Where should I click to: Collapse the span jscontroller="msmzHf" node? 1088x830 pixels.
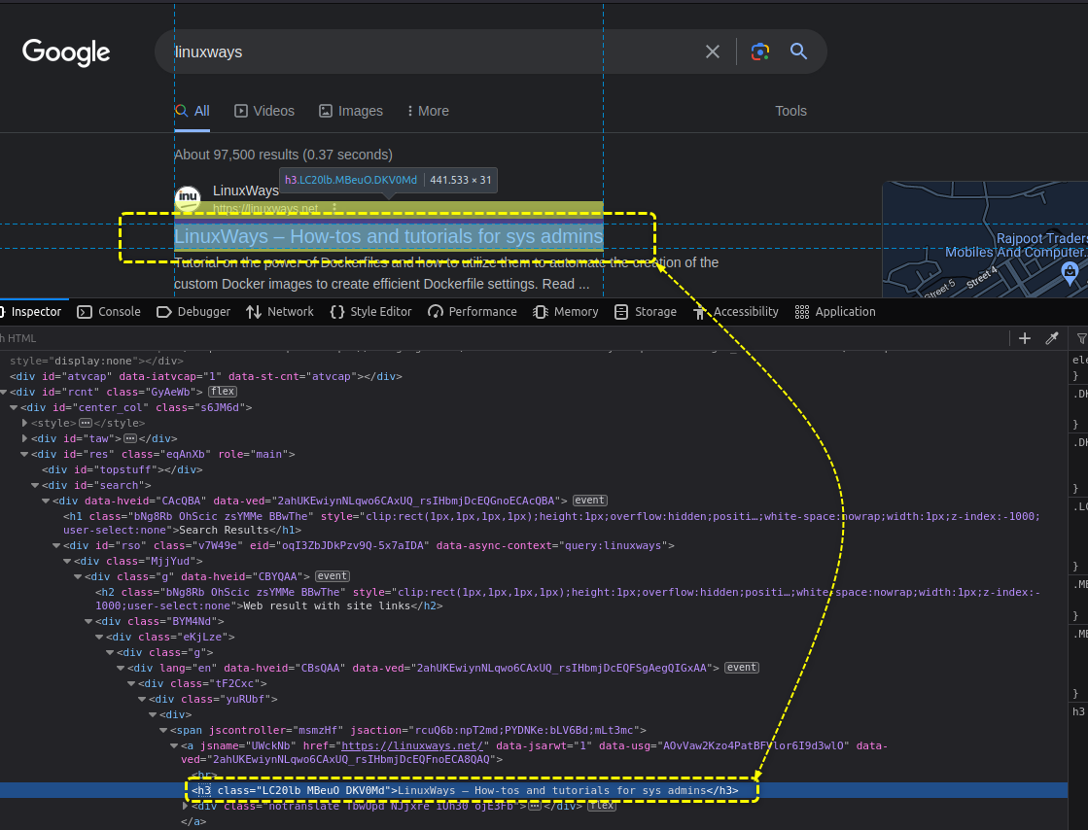[163, 730]
